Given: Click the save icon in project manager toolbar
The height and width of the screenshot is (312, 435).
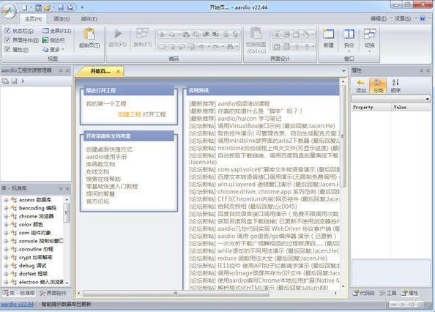Looking at the screenshot, I should point(14,81).
